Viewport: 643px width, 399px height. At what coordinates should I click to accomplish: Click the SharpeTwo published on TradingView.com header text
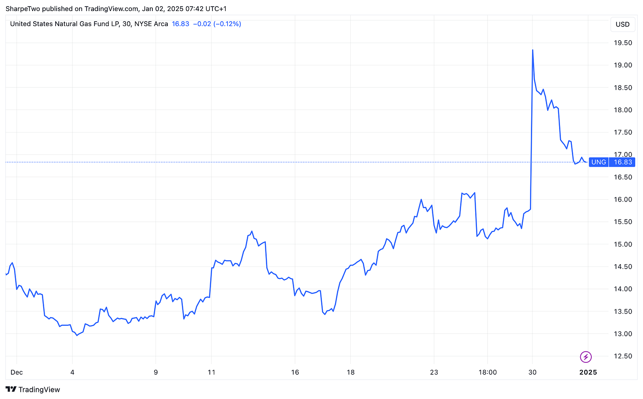coord(116,8)
